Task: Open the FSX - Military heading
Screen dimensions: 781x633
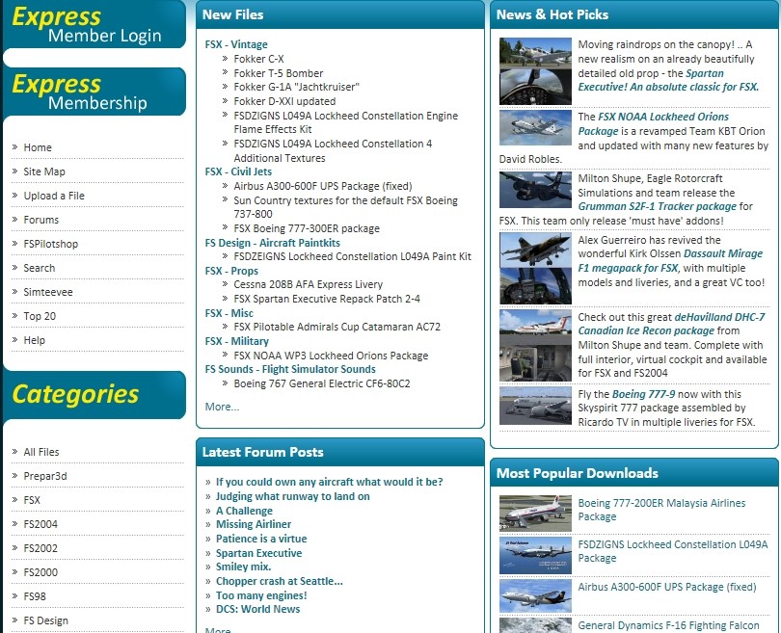Action: 236,341
